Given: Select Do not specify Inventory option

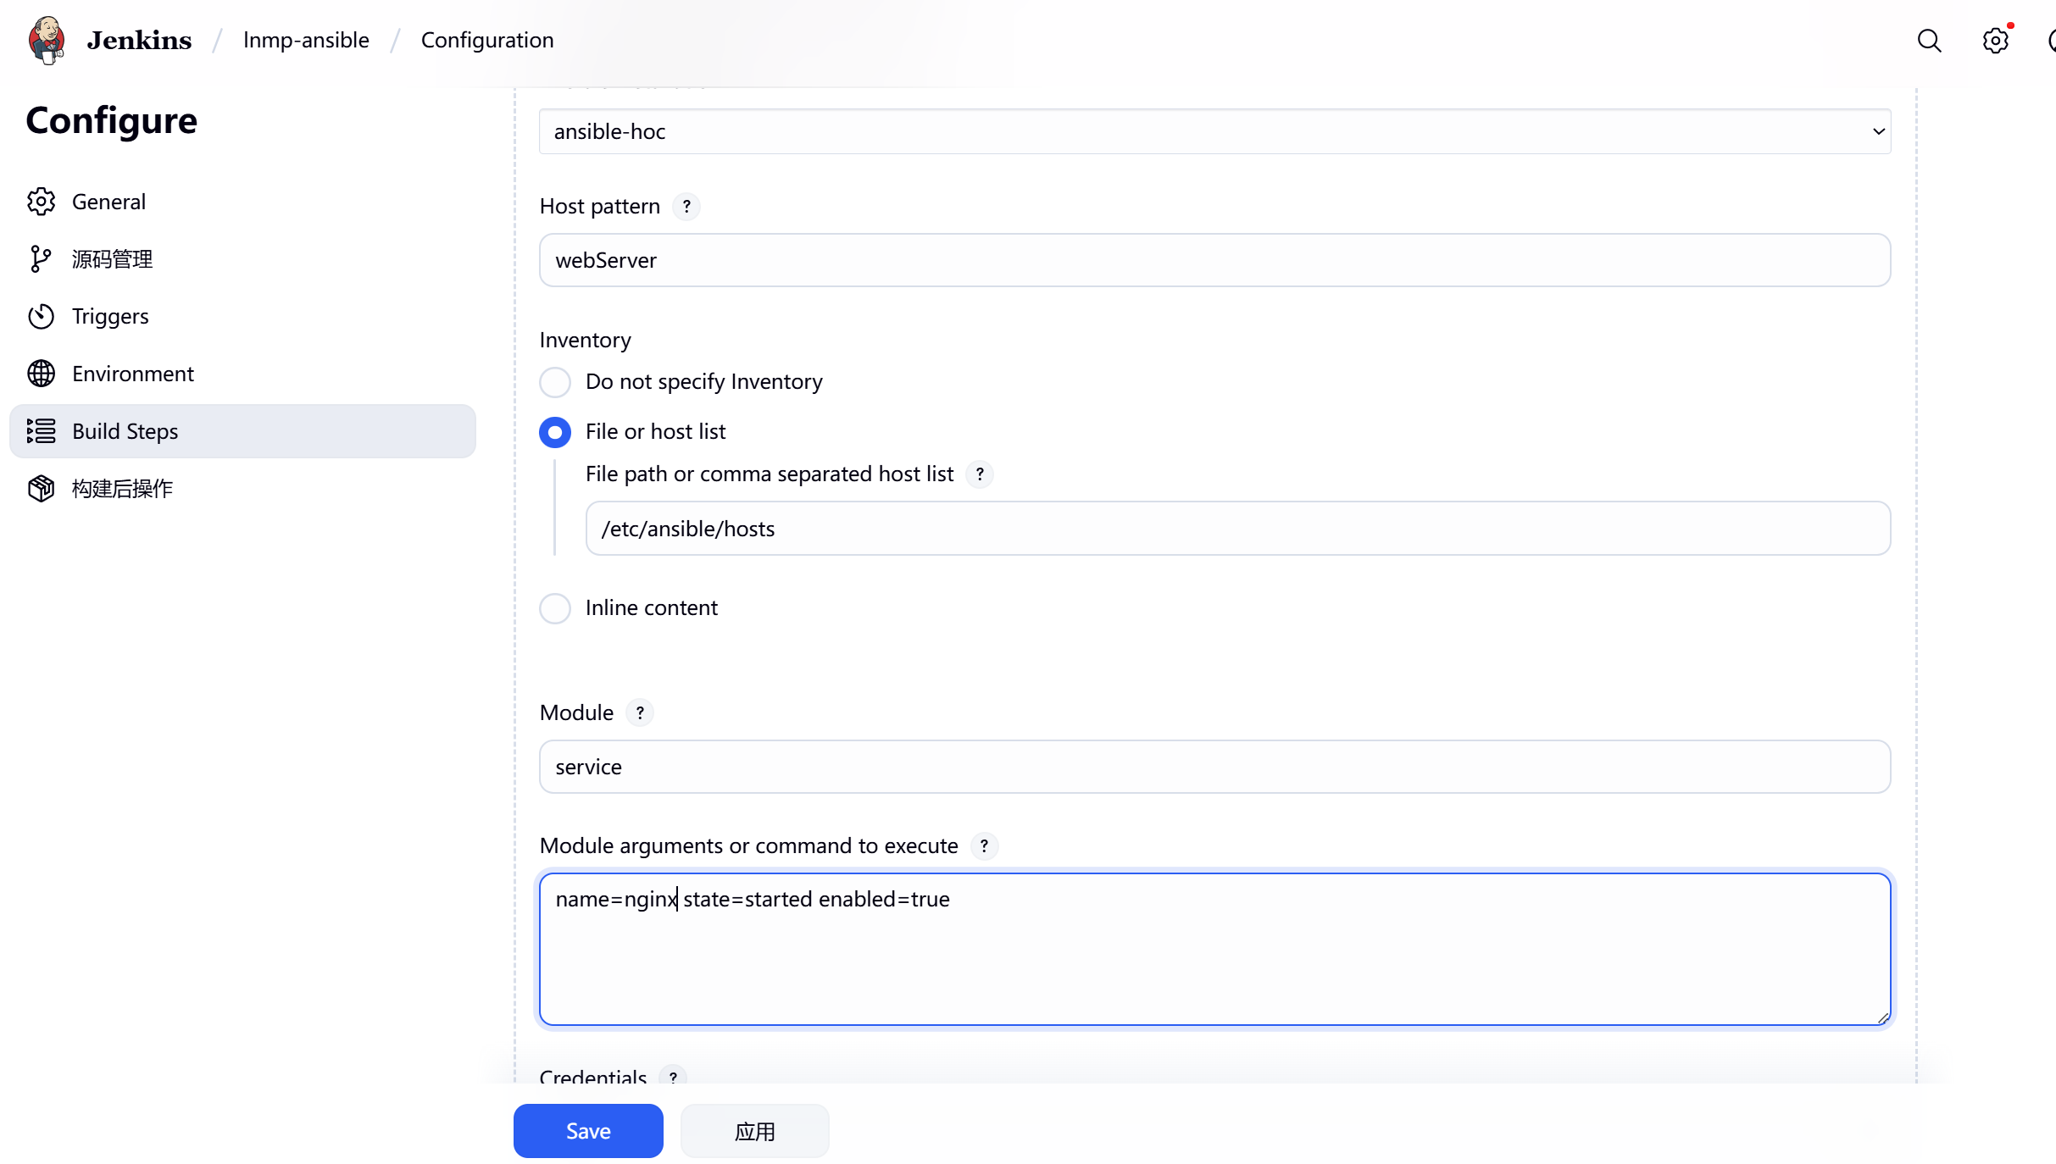Looking at the screenshot, I should click(x=555, y=382).
